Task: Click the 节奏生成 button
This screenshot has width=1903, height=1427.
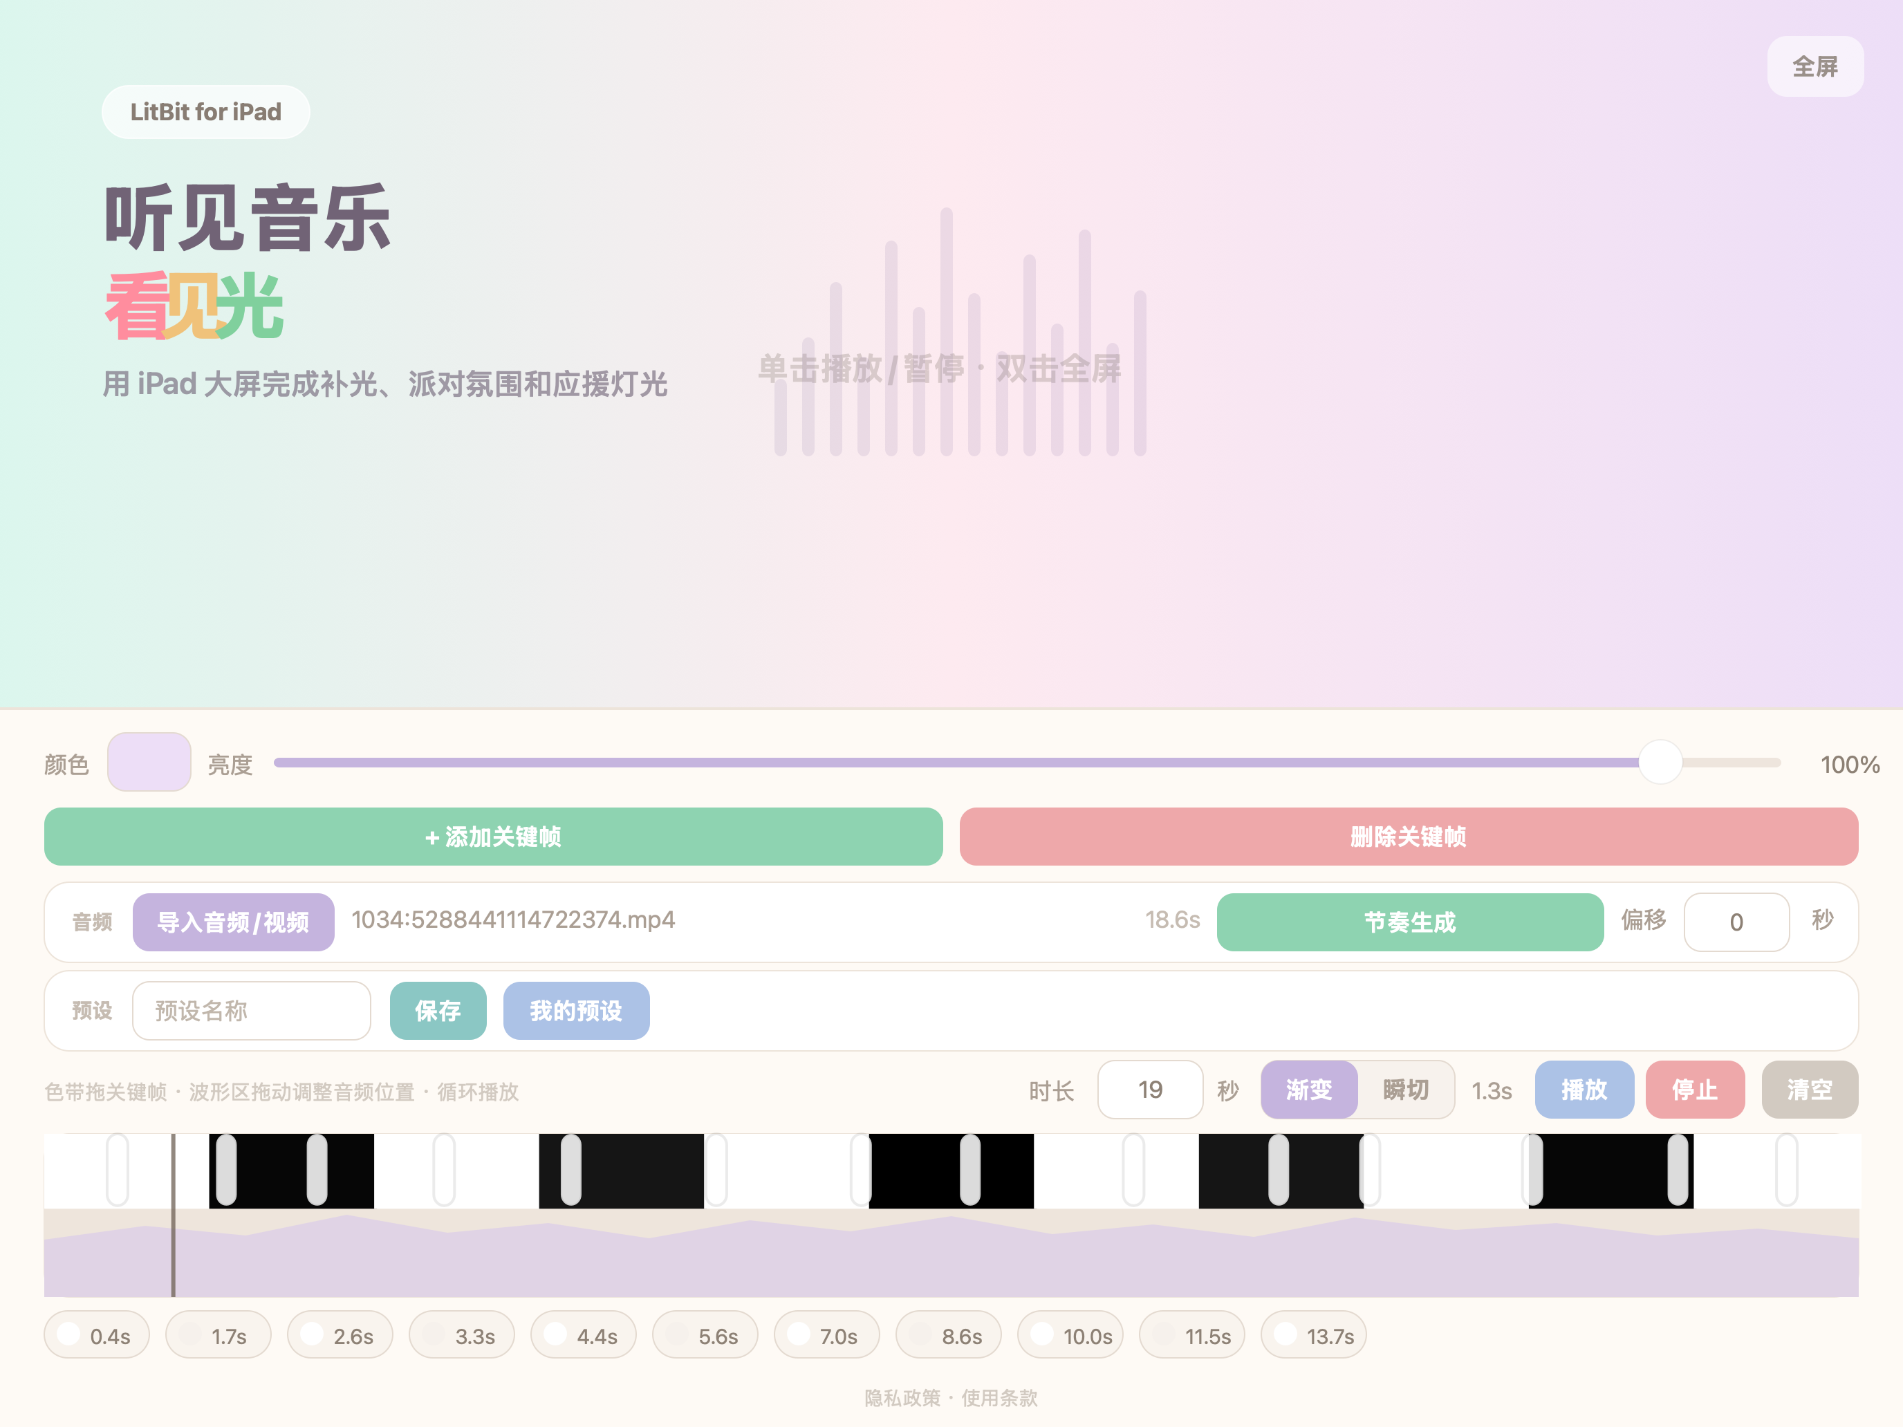Action: coord(1410,922)
